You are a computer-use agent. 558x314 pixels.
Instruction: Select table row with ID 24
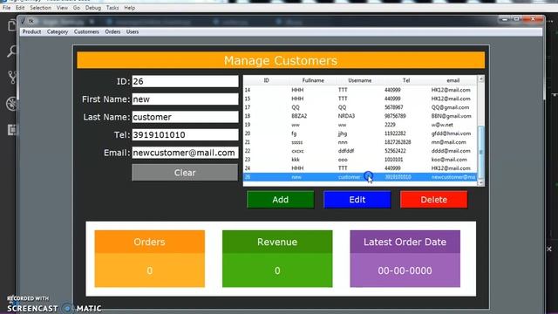pyautogui.click(x=360, y=168)
